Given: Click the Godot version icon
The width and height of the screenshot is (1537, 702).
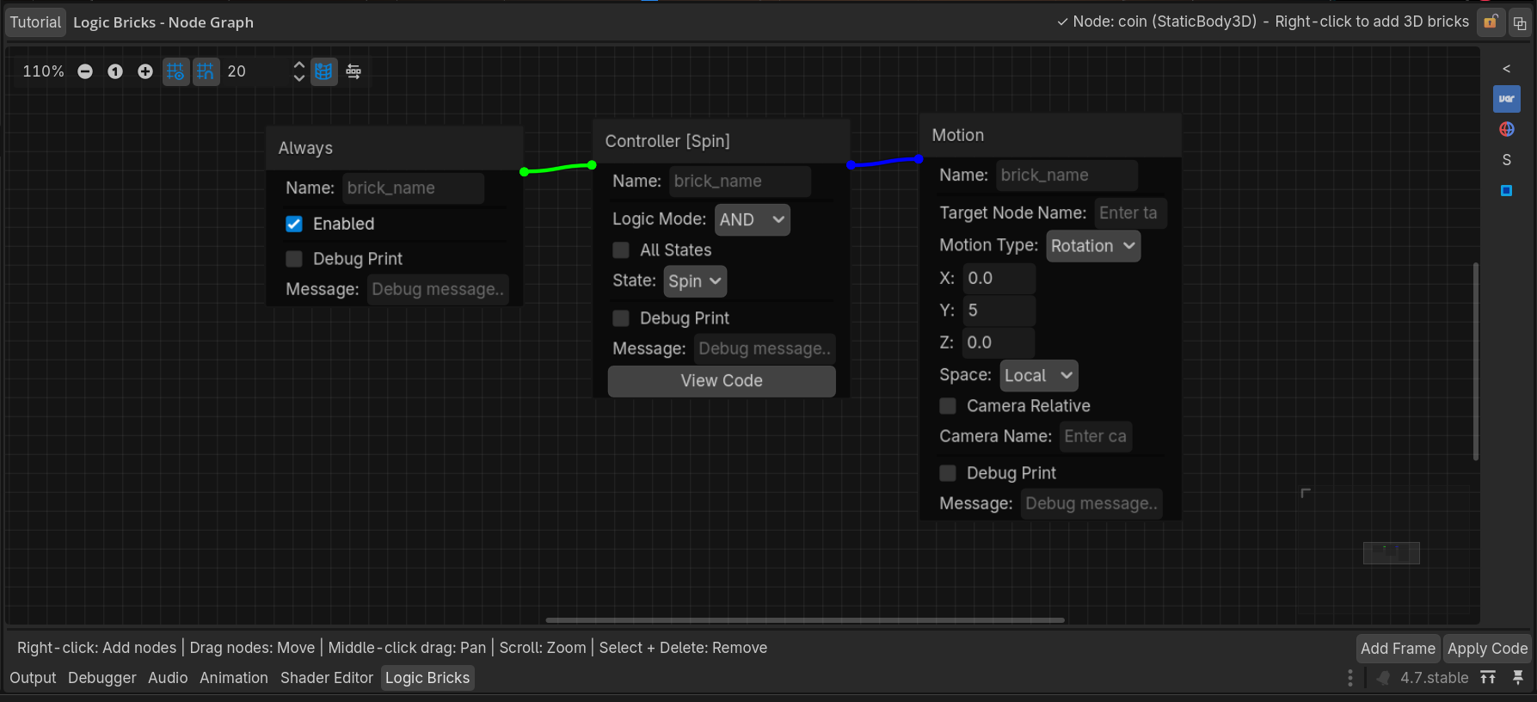Looking at the screenshot, I should coord(1383,678).
